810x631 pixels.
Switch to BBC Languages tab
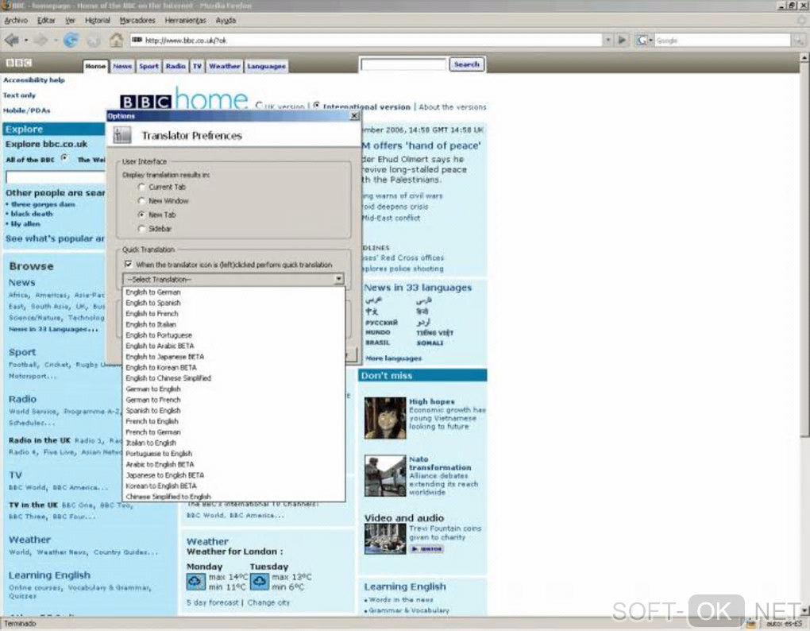[266, 66]
